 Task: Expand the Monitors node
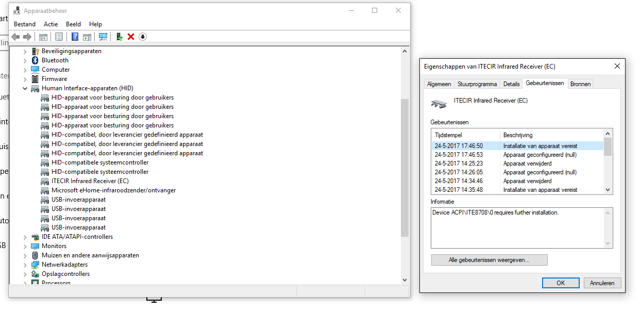[x=25, y=246]
